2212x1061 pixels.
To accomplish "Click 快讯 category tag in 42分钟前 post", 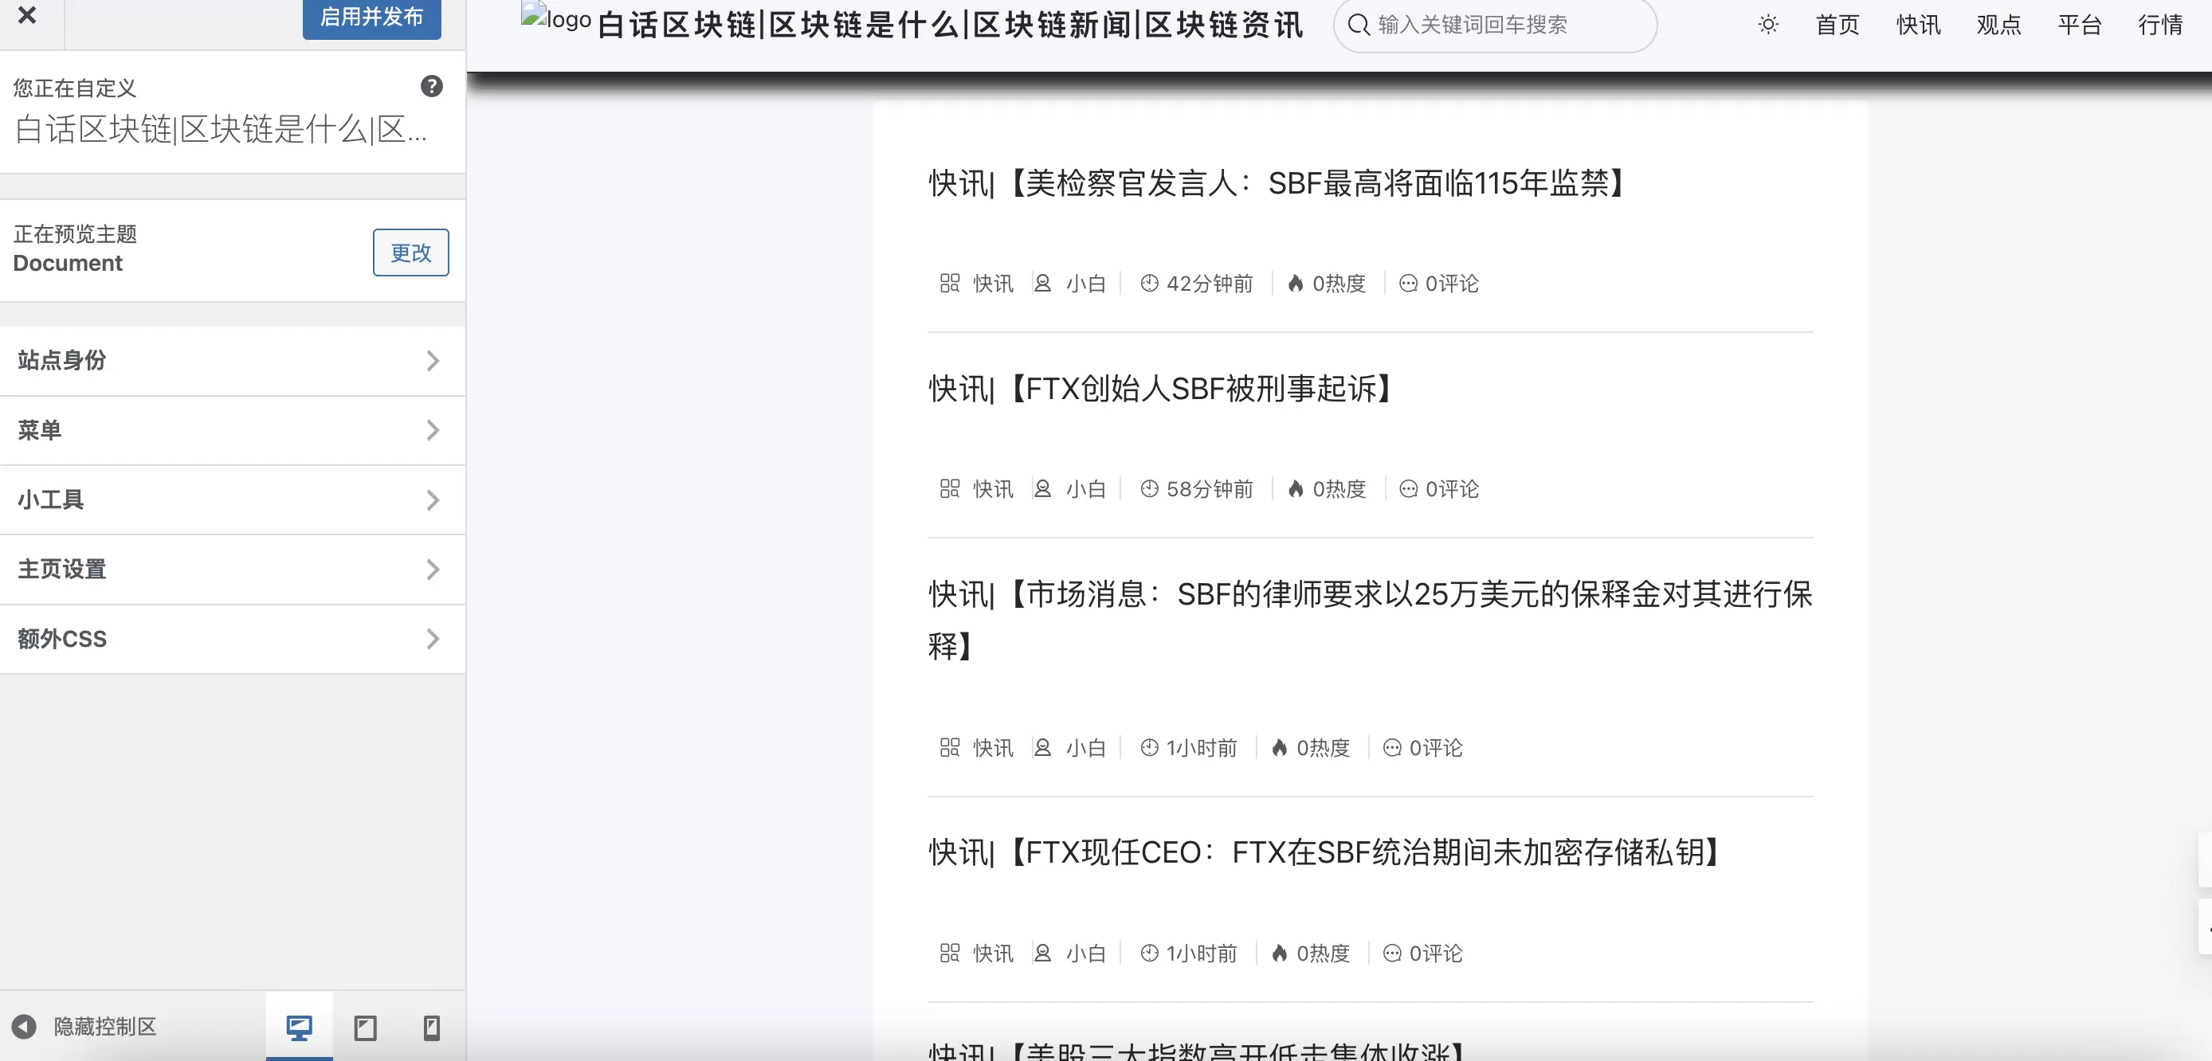I will tap(994, 284).
